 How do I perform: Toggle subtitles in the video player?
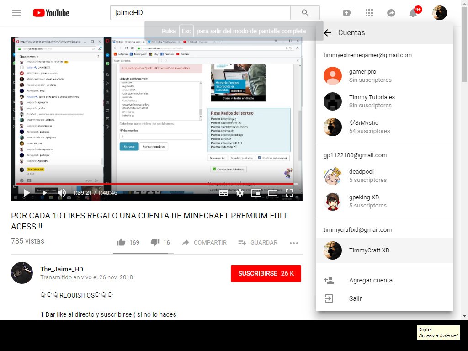coord(223,193)
